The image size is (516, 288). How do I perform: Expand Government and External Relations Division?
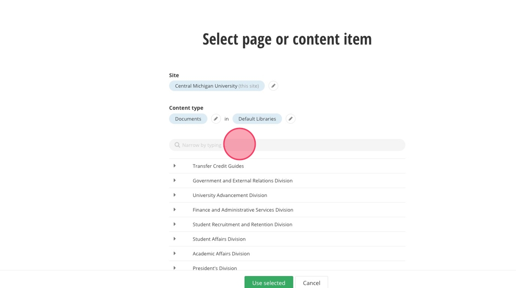[175, 180]
